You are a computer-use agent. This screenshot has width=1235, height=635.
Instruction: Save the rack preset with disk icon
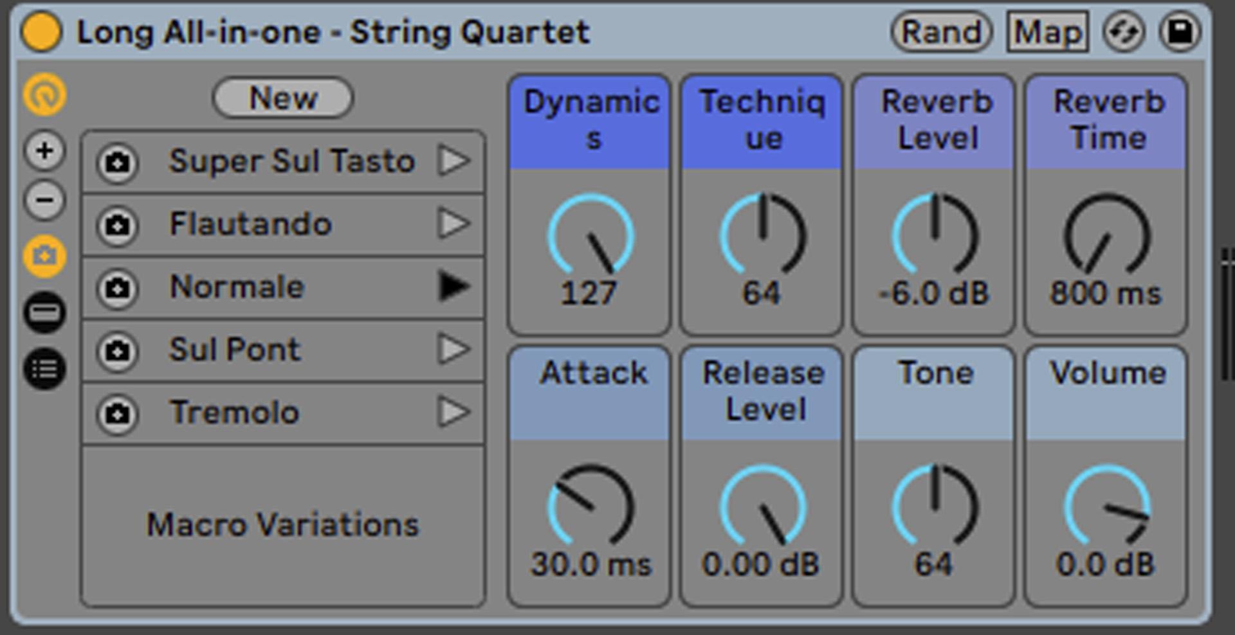coord(1180,31)
